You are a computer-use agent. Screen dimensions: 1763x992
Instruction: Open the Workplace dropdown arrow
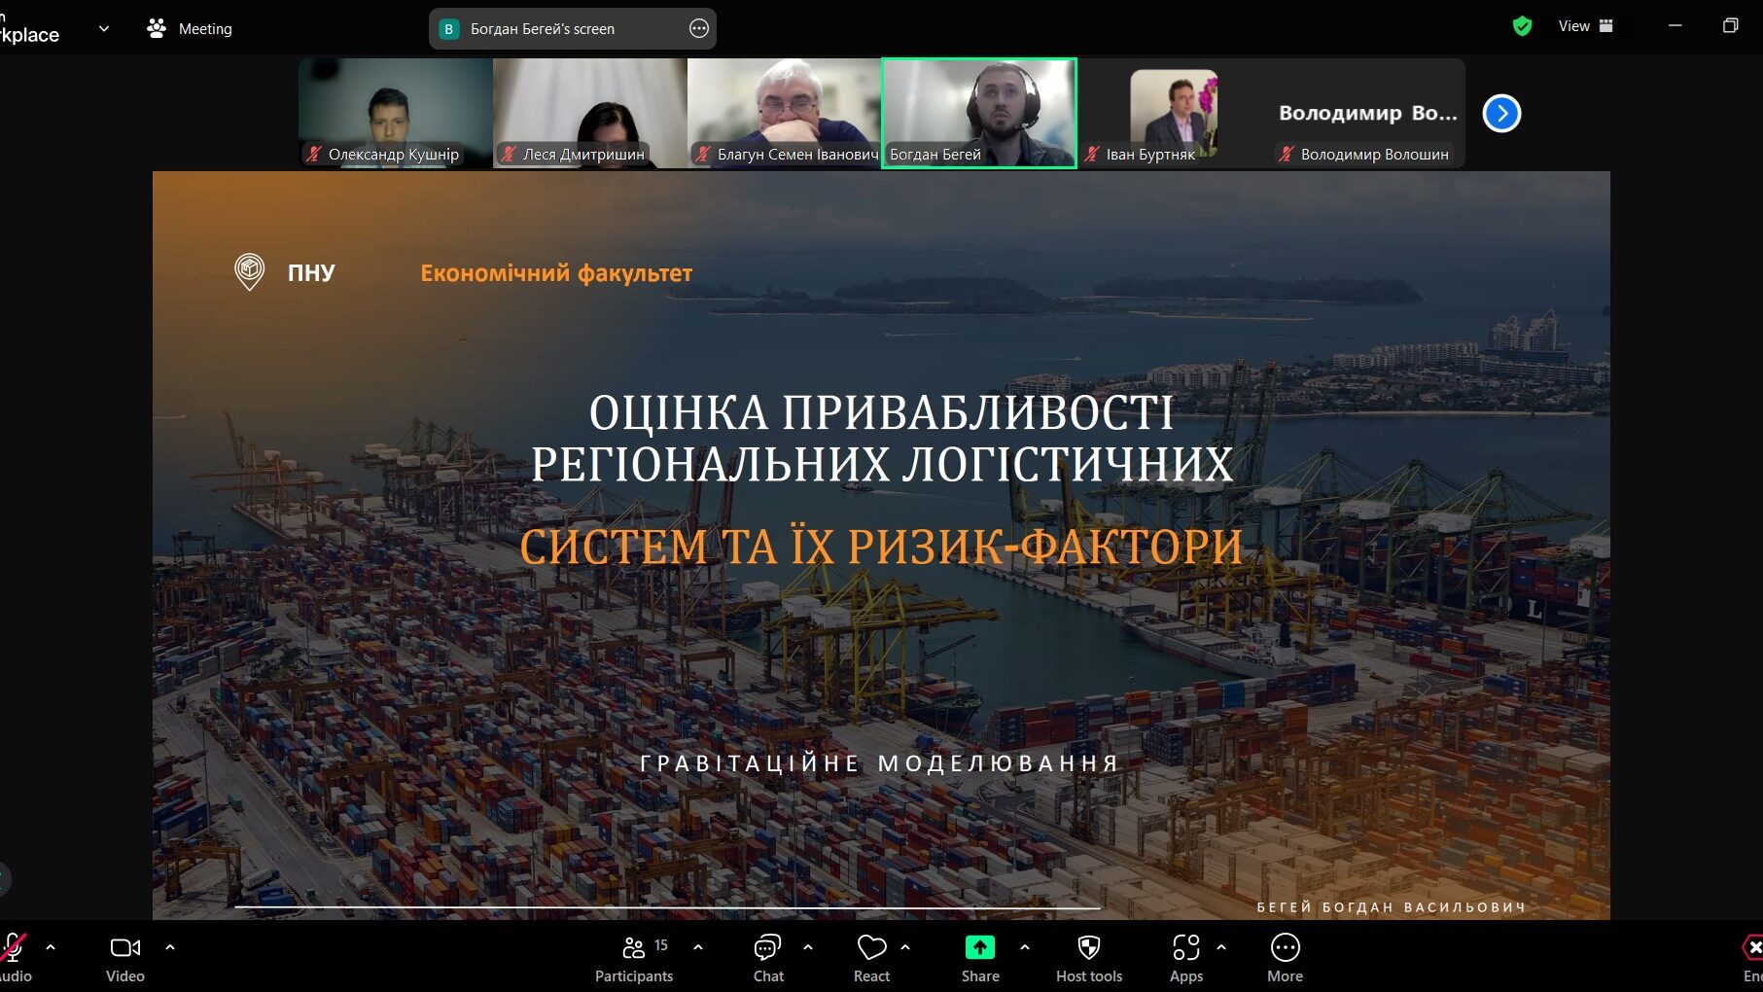coord(103,27)
